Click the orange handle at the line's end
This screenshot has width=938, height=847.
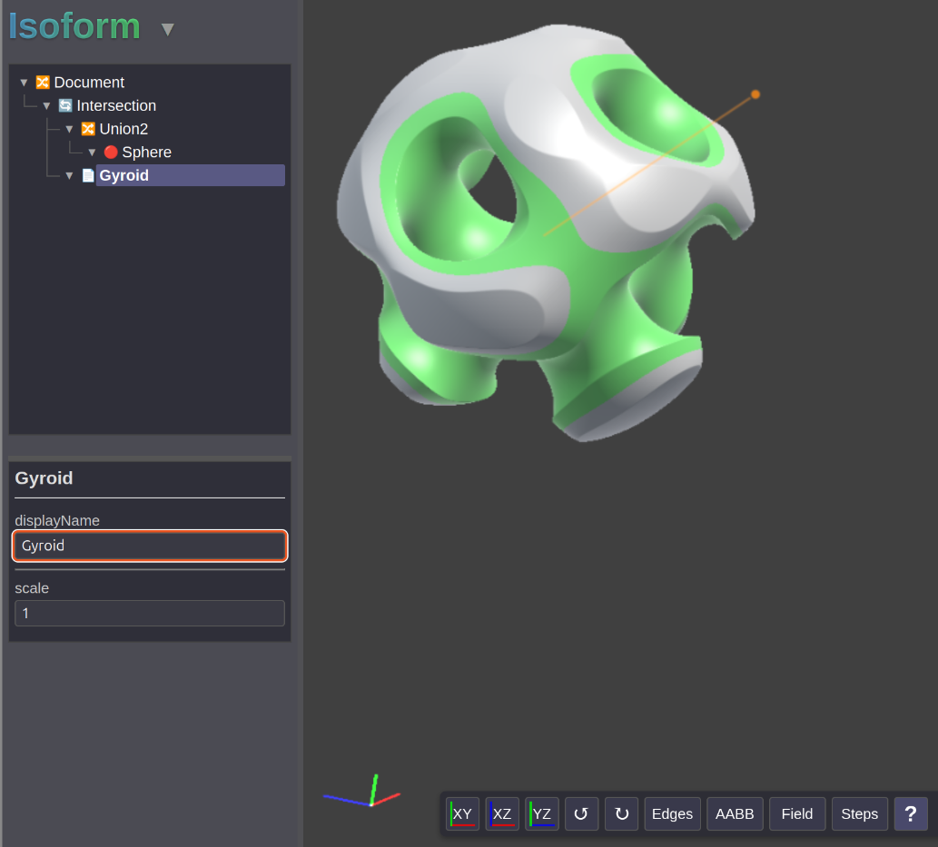(755, 94)
